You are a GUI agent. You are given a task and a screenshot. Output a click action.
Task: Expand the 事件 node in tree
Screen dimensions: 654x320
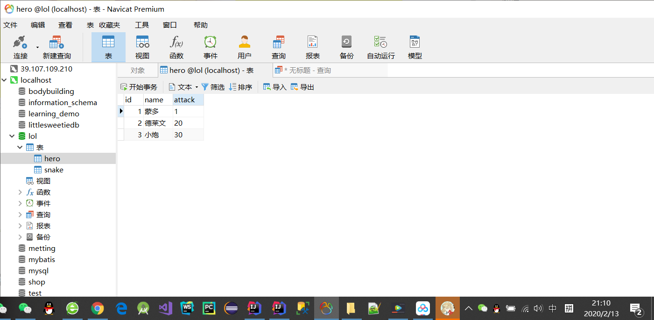(20, 204)
